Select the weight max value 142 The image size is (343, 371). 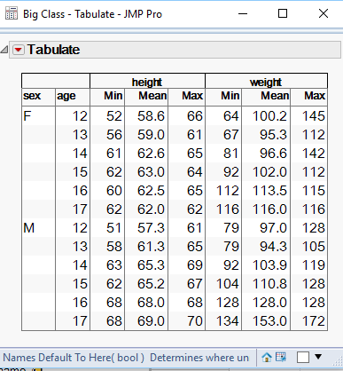(x=314, y=154)
